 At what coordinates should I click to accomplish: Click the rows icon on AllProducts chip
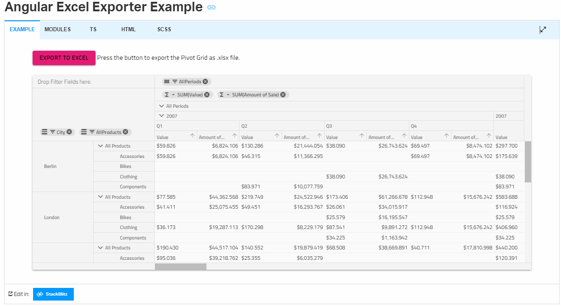tap(84, 132)
